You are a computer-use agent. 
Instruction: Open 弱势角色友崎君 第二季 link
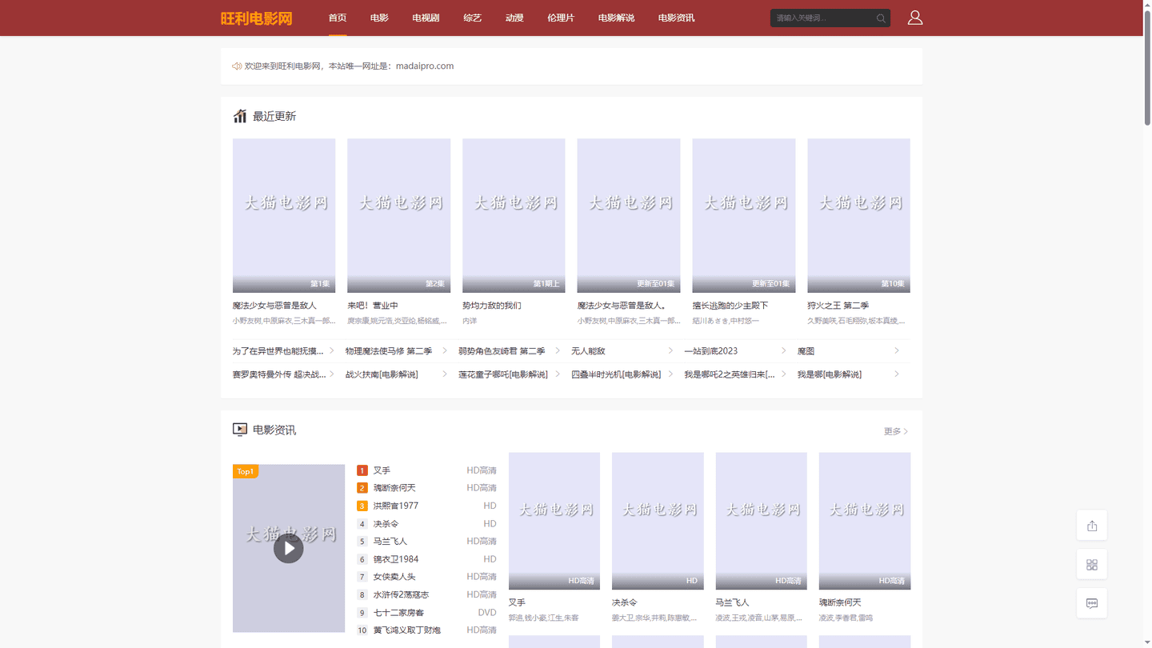[x=502, y=351]
